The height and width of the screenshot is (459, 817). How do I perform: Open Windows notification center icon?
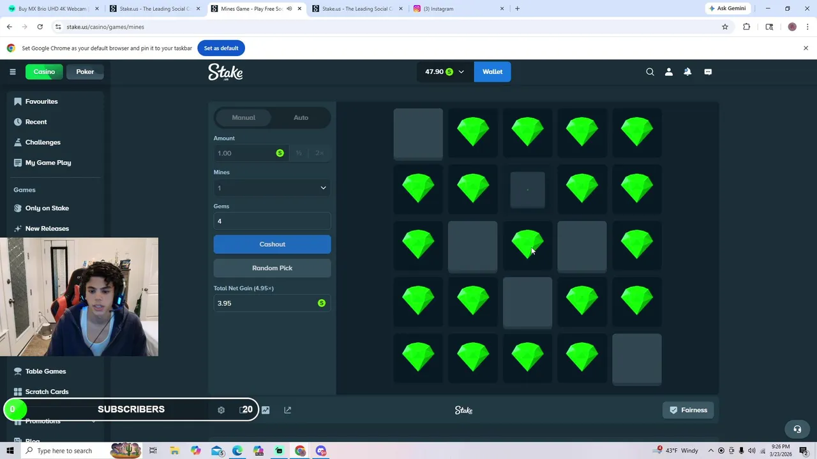804,451
